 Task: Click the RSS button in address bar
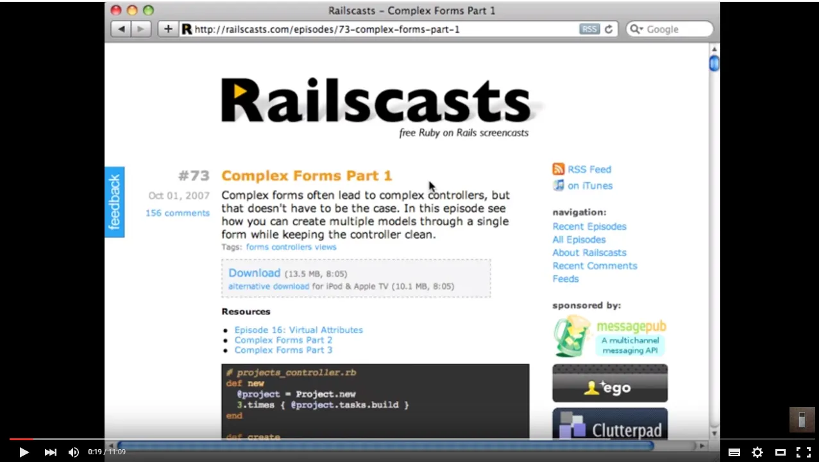point(589,29)
